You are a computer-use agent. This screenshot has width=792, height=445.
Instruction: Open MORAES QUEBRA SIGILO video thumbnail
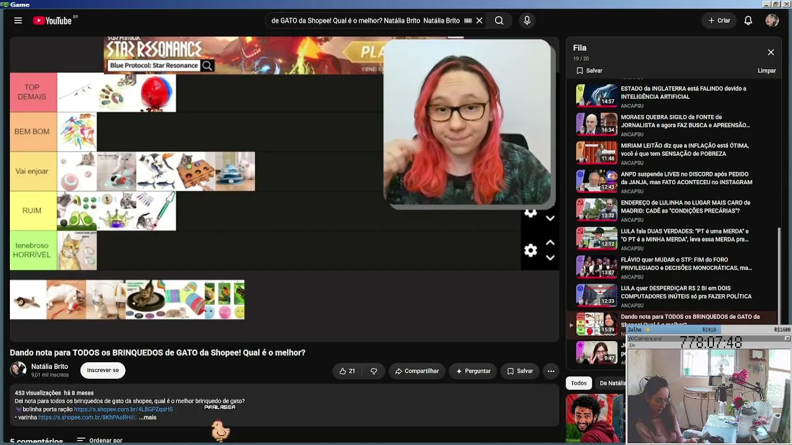[x=596, y=124]
